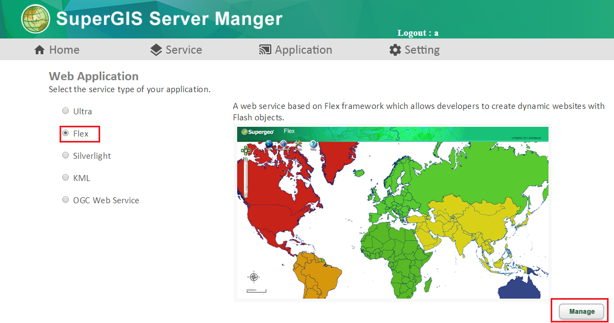Select the Flex radio button
The image size is (614, 323).
(x=66, y=133)
